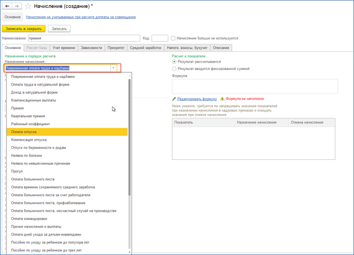Click the Назначение начисления column header in table
Screen dimensions: 354x255
[261, 123]
